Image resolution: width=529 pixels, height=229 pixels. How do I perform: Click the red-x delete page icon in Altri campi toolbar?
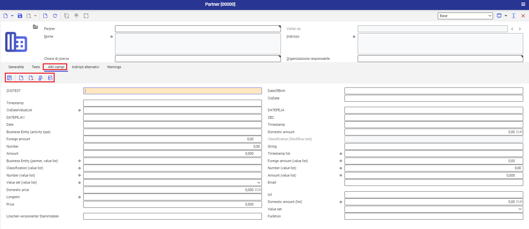pos(31,78)
